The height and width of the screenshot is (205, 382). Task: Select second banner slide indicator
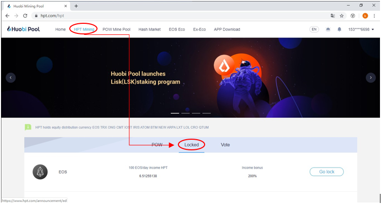[185, 113]
